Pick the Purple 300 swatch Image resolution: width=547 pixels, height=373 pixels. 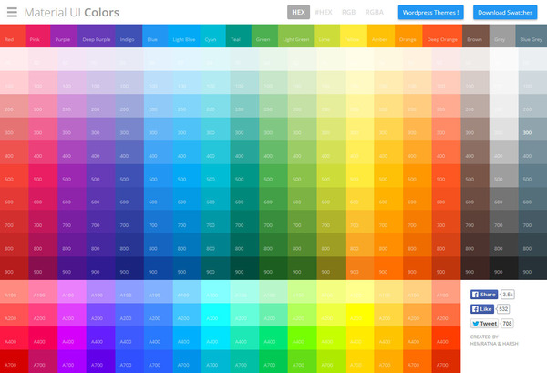(72, 130)
